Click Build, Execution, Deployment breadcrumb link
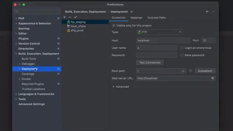233x131 pixels. tap(86, 12)
